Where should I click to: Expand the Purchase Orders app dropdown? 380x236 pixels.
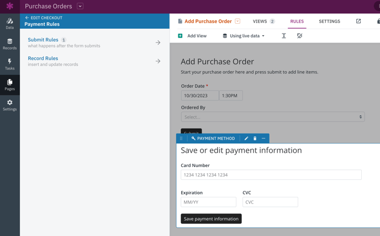(80, 6)
